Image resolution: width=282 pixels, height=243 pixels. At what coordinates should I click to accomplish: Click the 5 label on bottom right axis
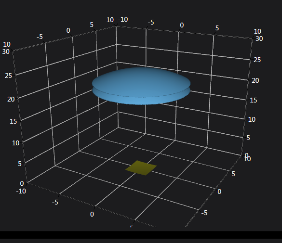[x=233, y=174]
